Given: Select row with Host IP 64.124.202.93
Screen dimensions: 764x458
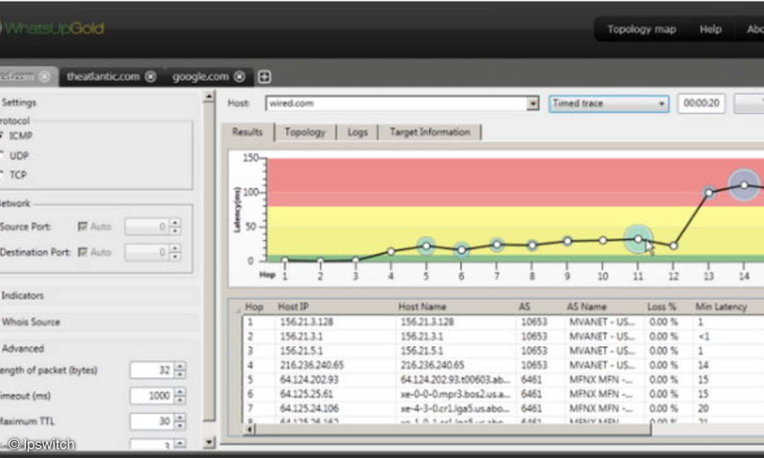Looking at the screenshot, I should (503, 380).
